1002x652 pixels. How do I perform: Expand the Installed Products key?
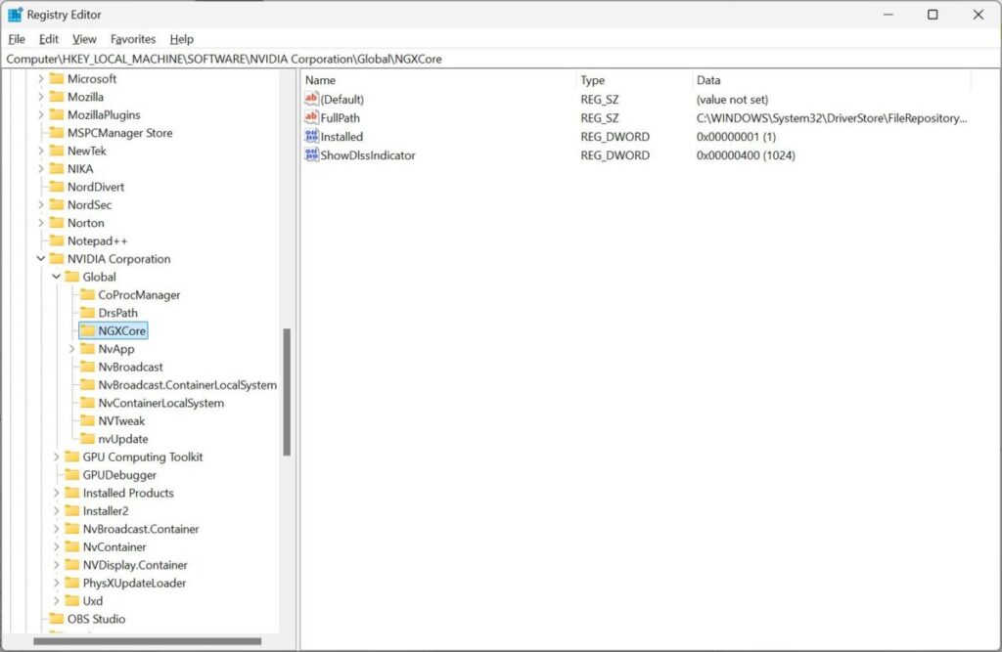[x=56, y=493]
